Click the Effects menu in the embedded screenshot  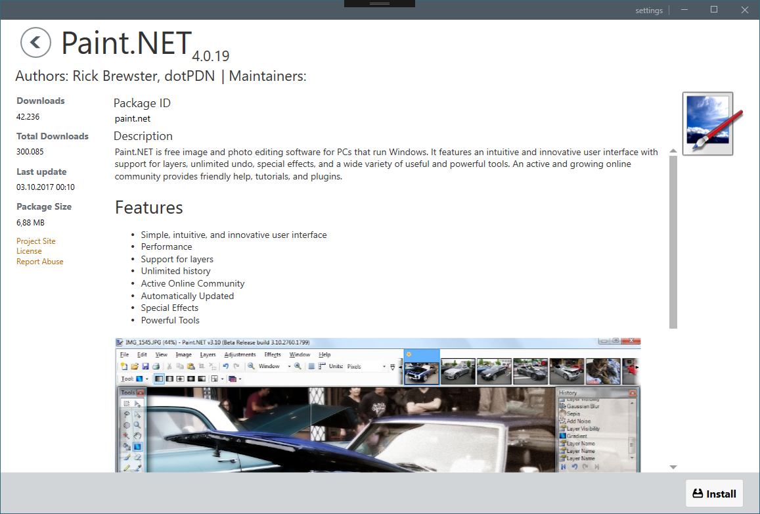(x=273, y=354)
